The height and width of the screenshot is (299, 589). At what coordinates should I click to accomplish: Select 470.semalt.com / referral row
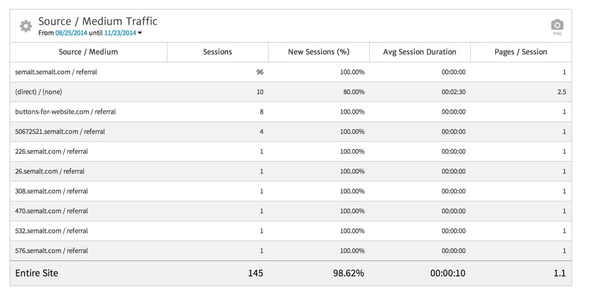(x=51, y=211)
